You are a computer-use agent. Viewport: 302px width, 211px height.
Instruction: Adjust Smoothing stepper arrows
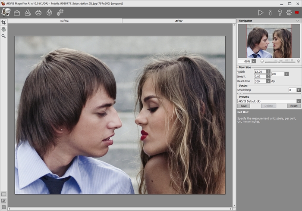[x=299, y=90]
